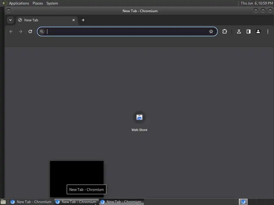This screenshot has height=205, width=274.
Task: Click the show desktop icon in bottom panel
Action: coord(3,202)
